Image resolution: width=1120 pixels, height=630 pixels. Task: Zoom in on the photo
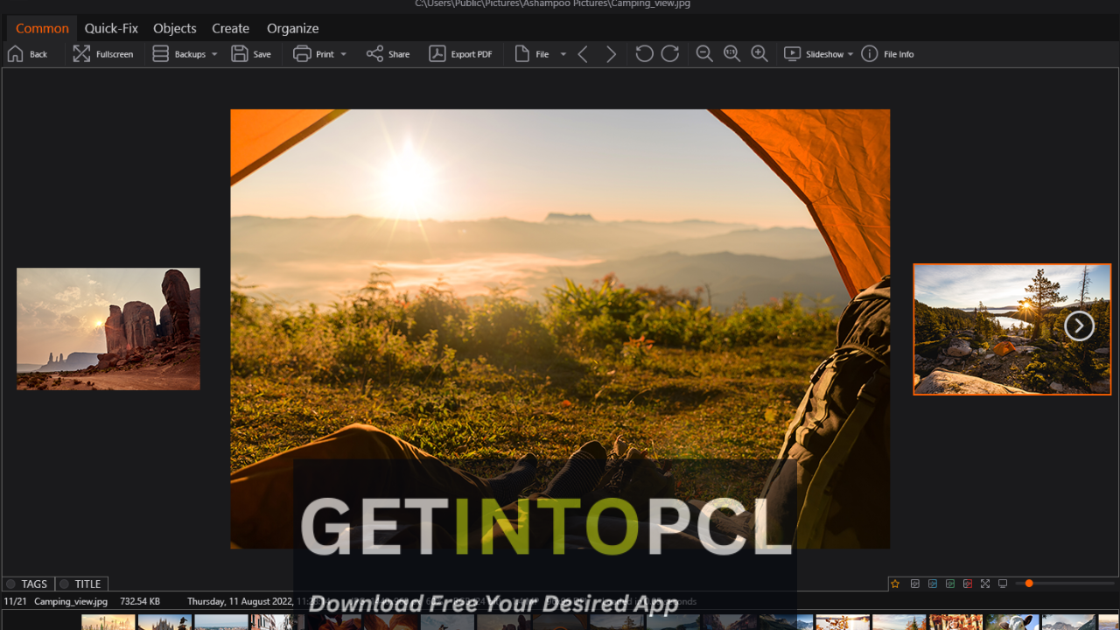point(759,54)
